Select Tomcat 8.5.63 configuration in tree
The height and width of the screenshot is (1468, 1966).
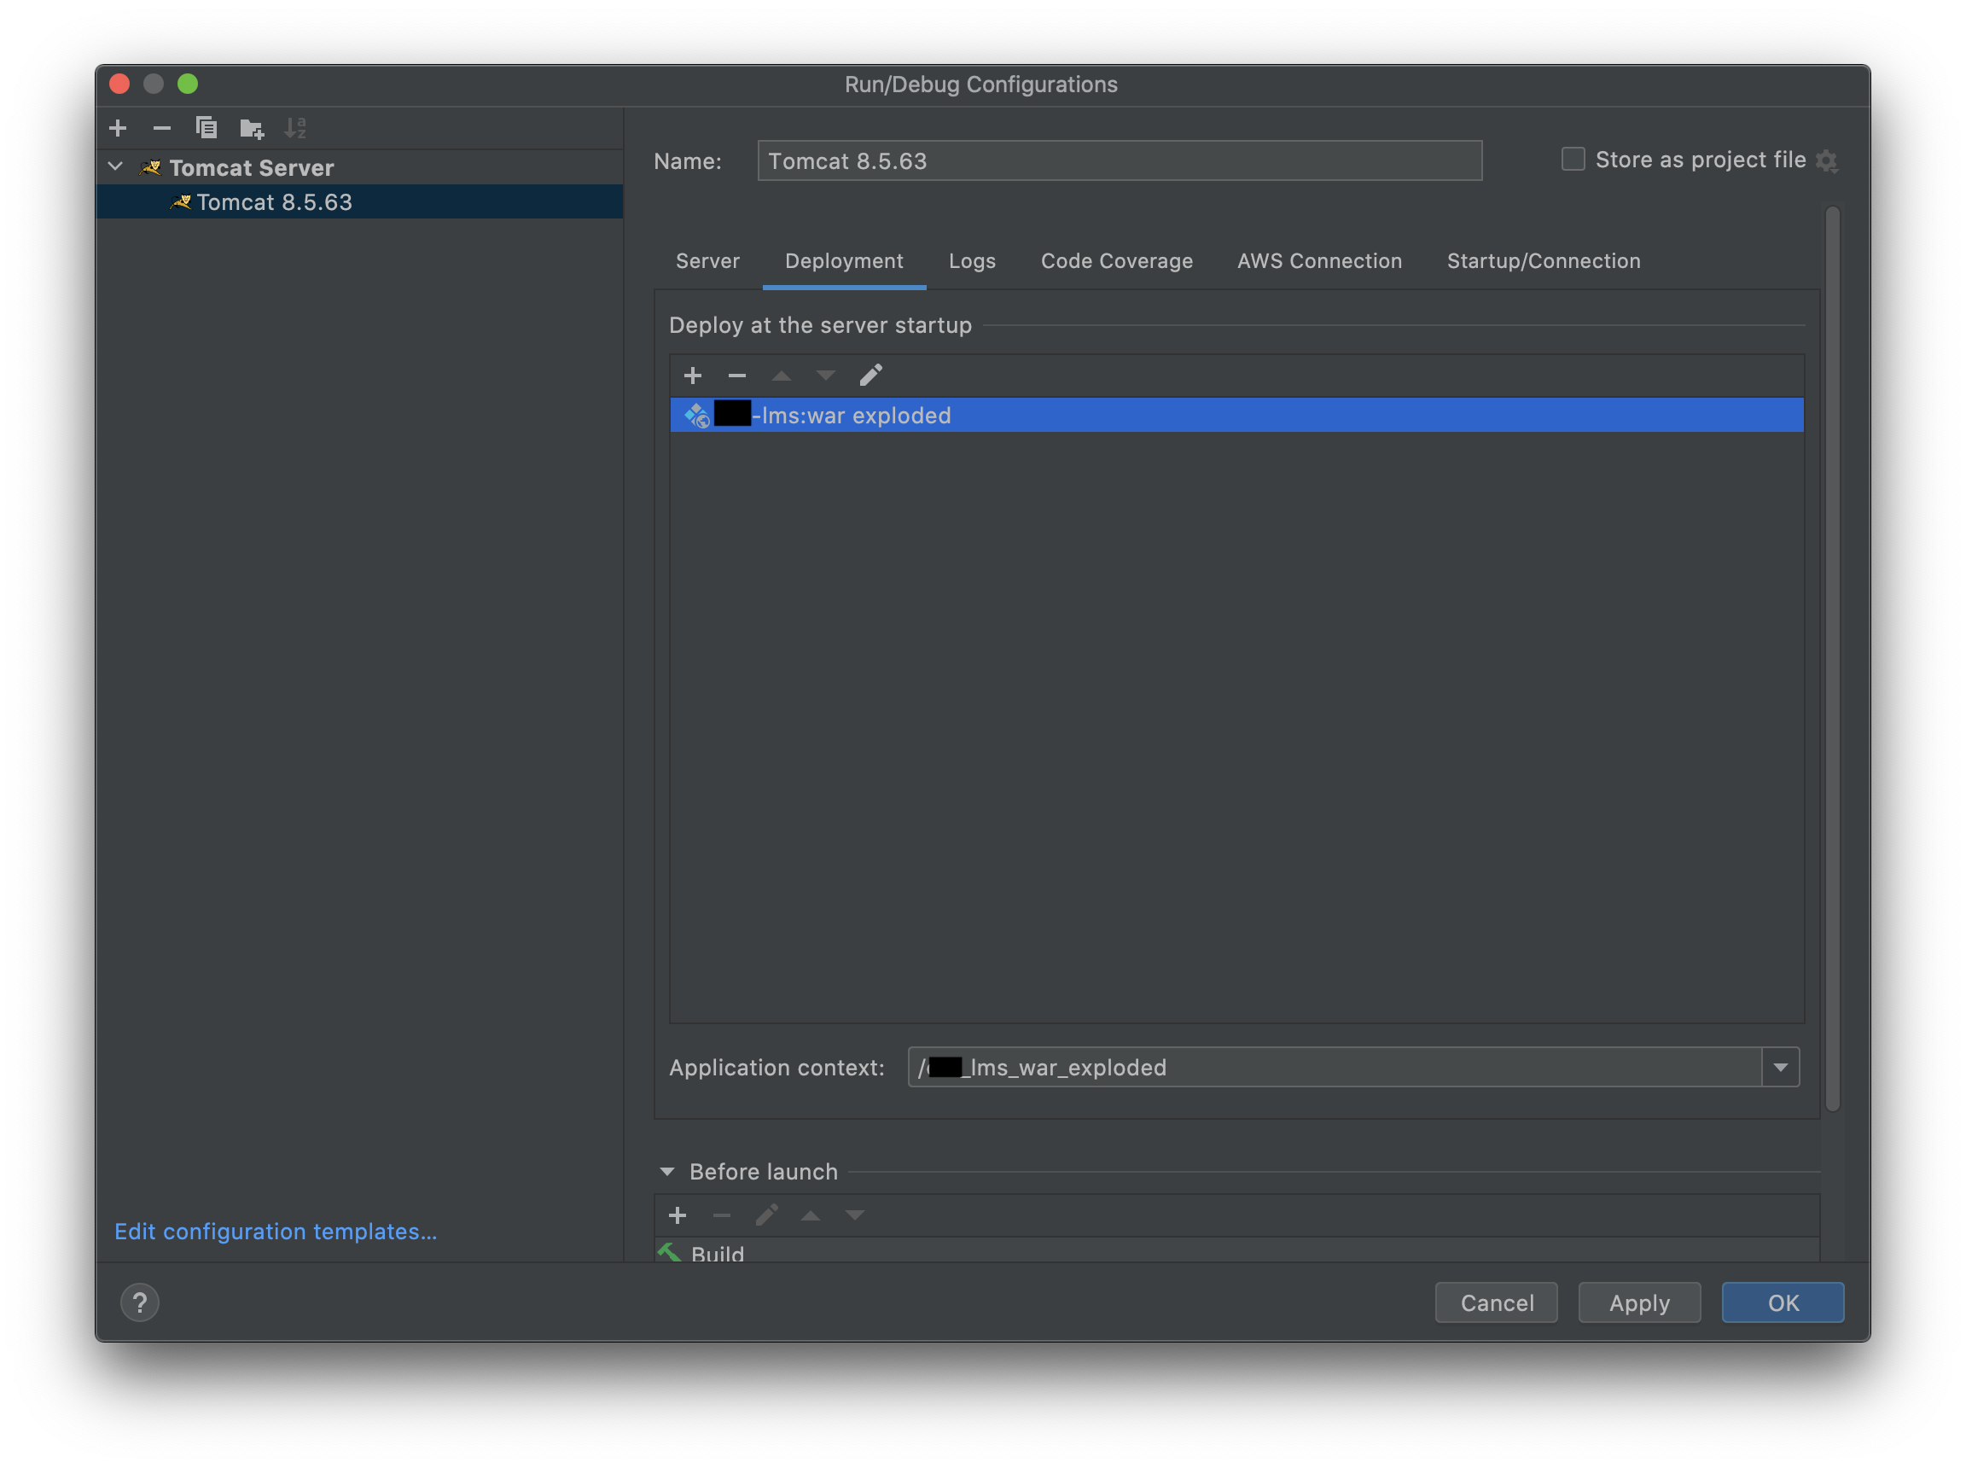coord(274,202)
